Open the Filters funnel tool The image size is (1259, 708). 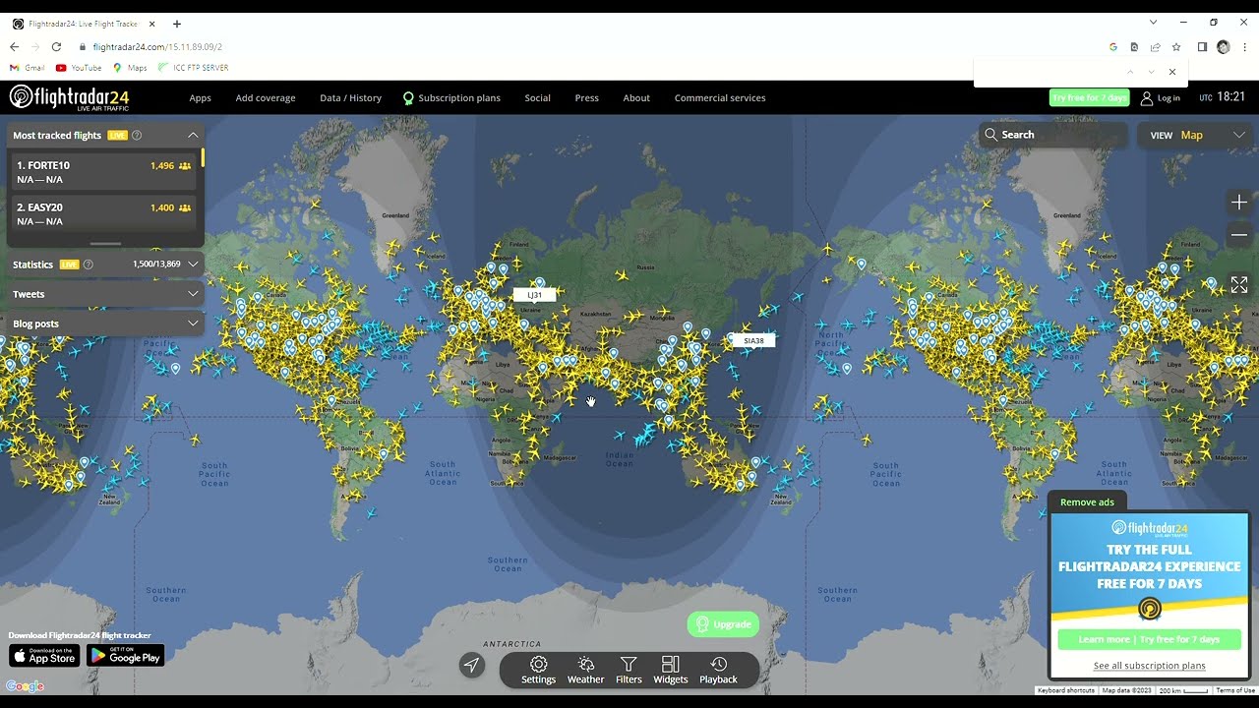[629, 670]
